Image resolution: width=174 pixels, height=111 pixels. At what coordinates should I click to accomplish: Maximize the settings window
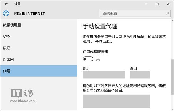[157, 4]
